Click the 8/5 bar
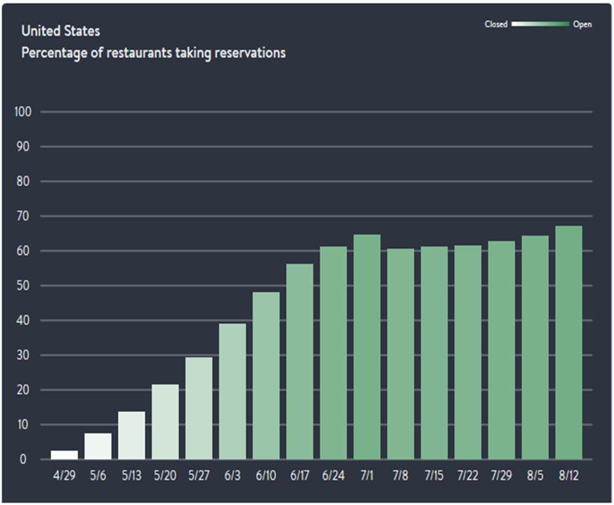 pyautogui.click(x=535, y=348)
